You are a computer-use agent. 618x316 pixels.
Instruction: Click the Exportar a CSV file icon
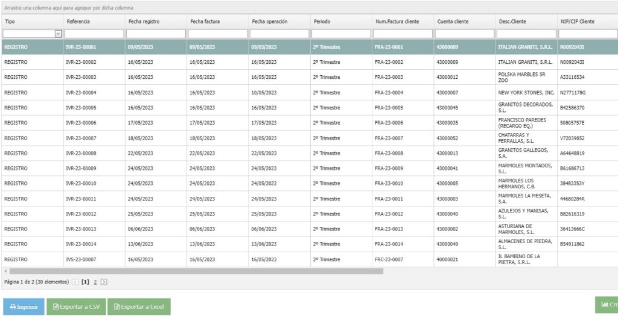tap(56, 307)
